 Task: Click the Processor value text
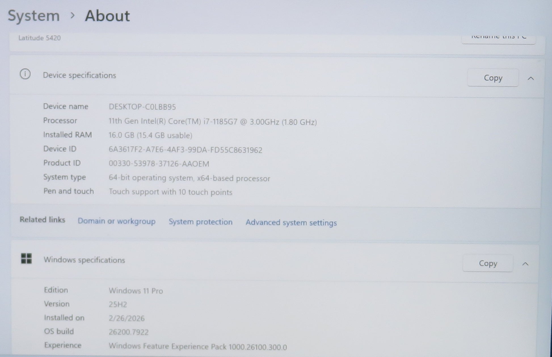coord(212,122)
